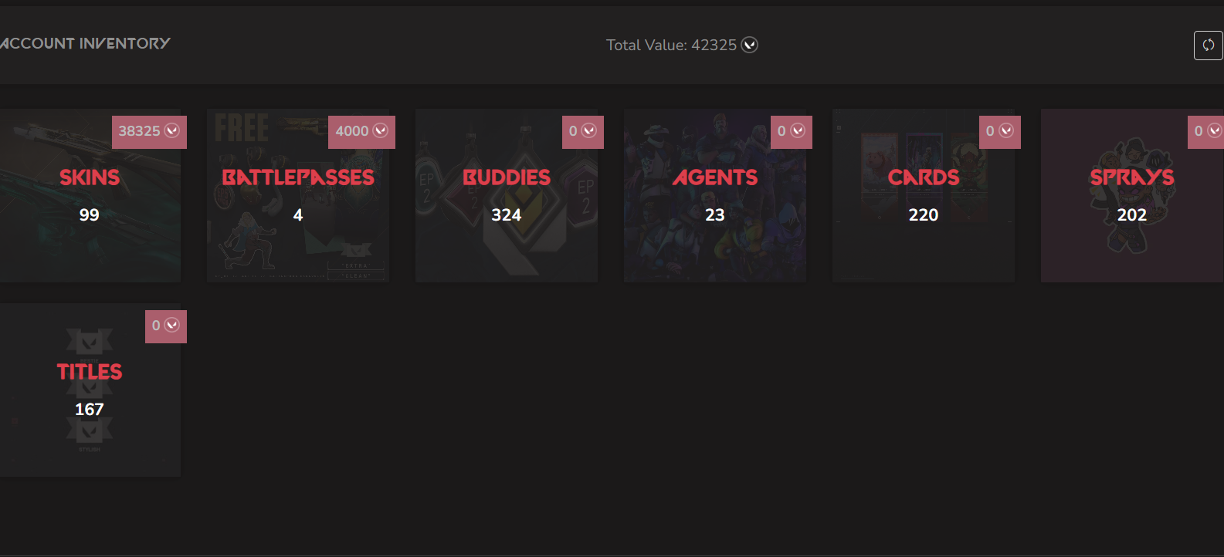Click the VP icon on Battlepasses badge
Image resolution: width=1224 pixels, height=557 pixels.
coord(381,131)
